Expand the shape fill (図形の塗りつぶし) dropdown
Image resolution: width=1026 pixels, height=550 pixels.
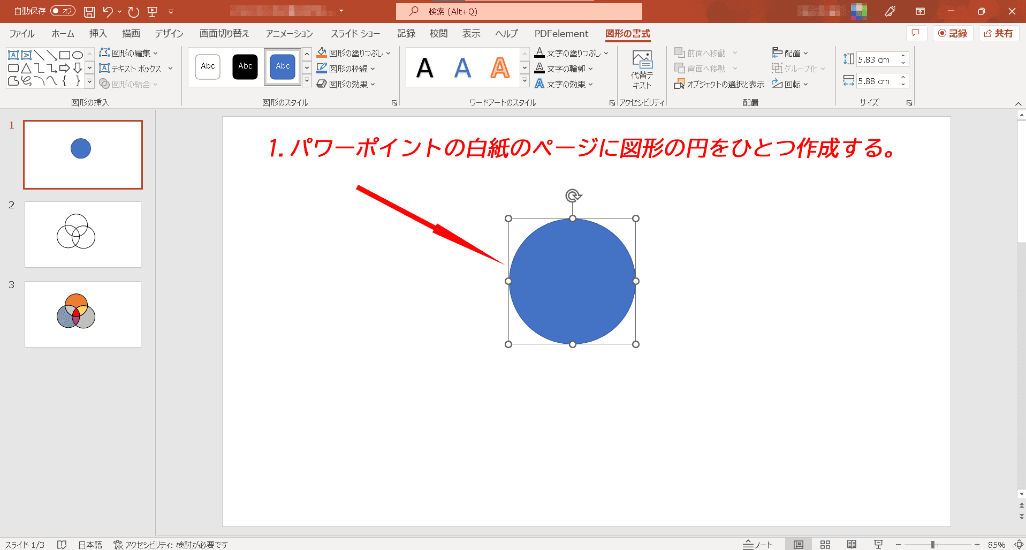point(388,54)
